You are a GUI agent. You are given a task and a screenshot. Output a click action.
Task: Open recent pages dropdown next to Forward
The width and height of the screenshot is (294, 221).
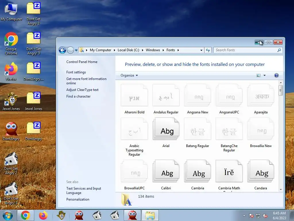[x=76, y=50]
